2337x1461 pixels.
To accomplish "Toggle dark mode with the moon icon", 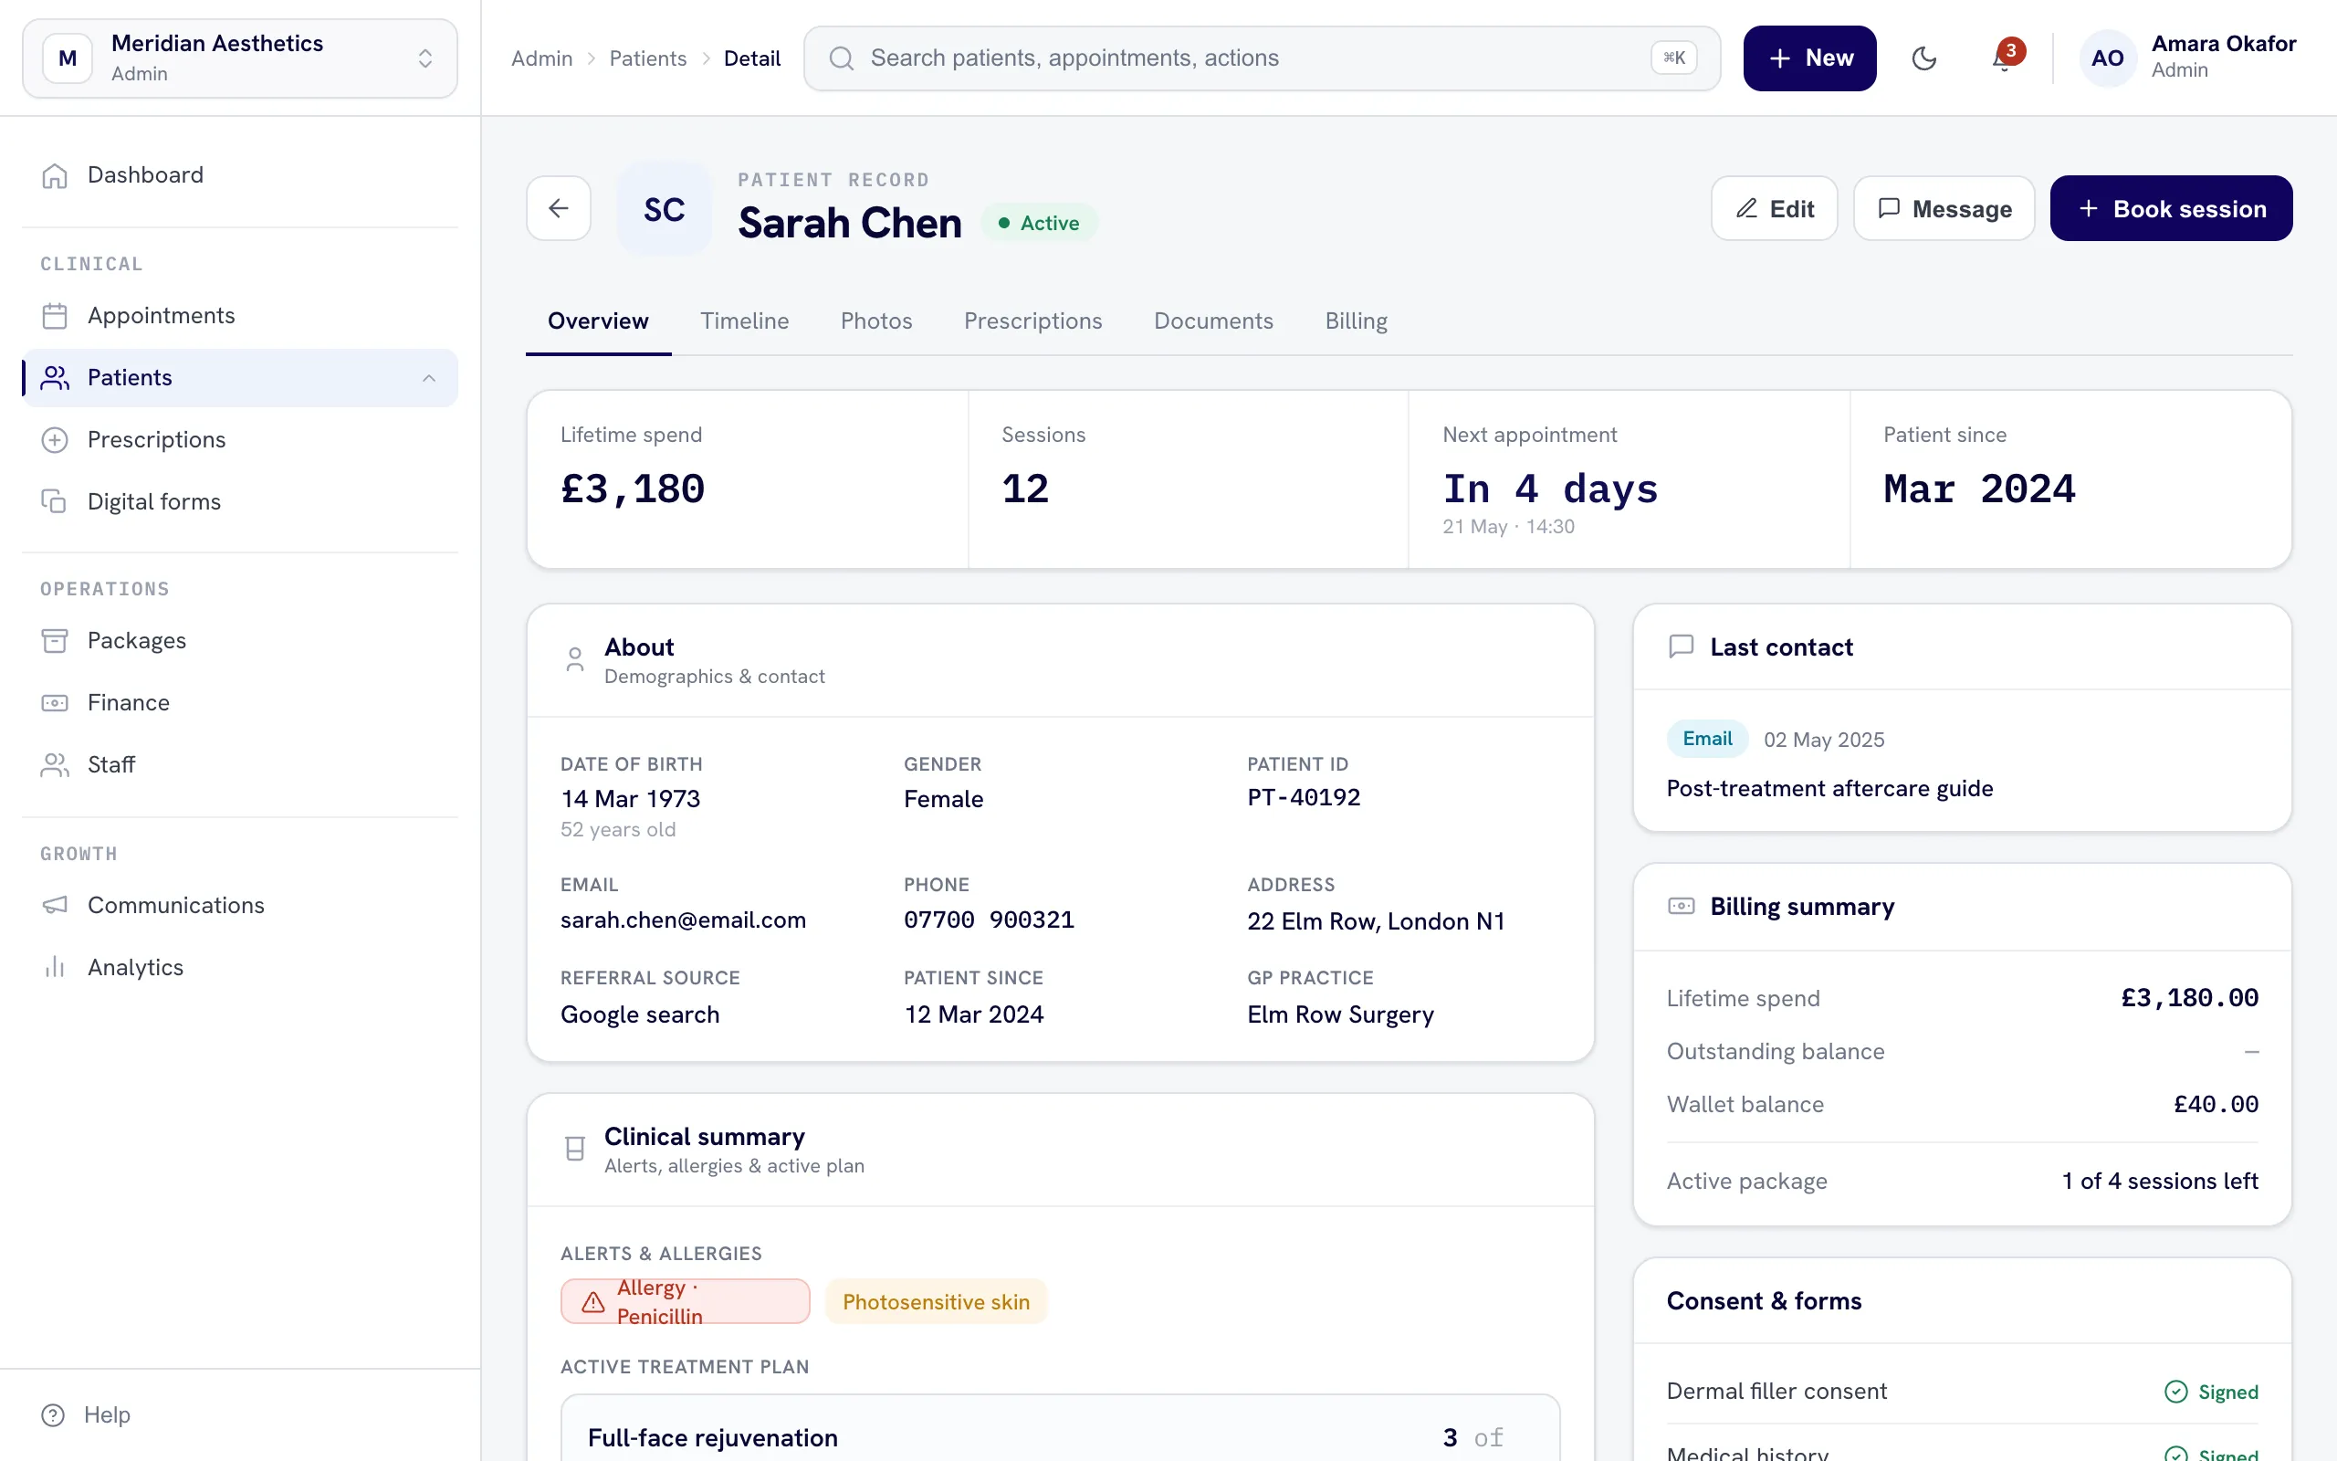I will 1923,58.
